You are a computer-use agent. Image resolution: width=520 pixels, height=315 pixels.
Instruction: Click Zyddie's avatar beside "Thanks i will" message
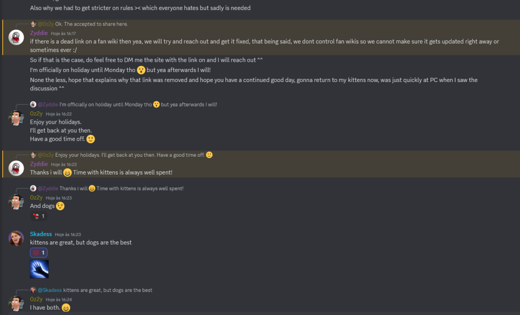point(16,168)
